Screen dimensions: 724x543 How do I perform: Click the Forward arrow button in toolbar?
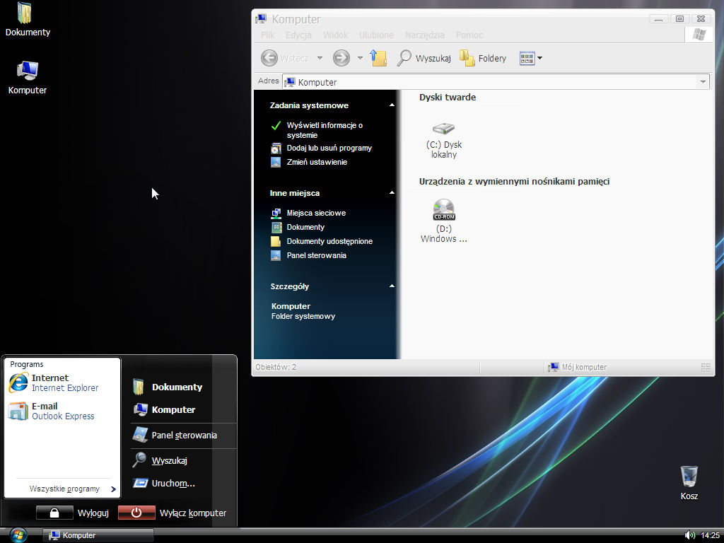(341, 58)
